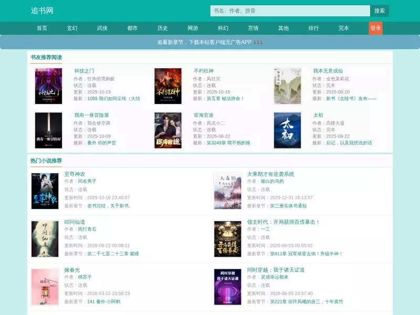Open chapter 第221章 崇拜风曦的唐三
This screenshot has height=315, width=420.
coord(306,301)
